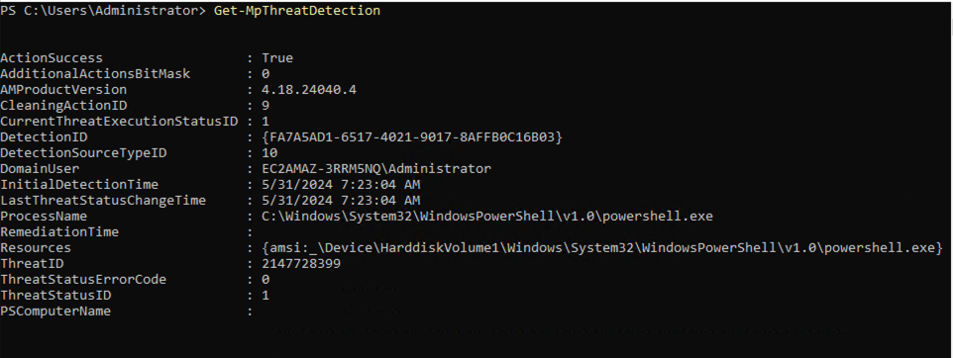
Task: Click the DomainUser EC2AMAZ-3RRM5NQ\Administrator value
Action: click(376, 169)
